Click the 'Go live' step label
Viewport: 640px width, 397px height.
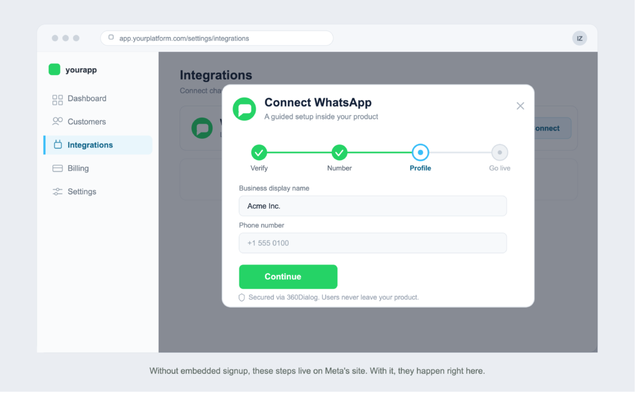click(x=504, y=169)
